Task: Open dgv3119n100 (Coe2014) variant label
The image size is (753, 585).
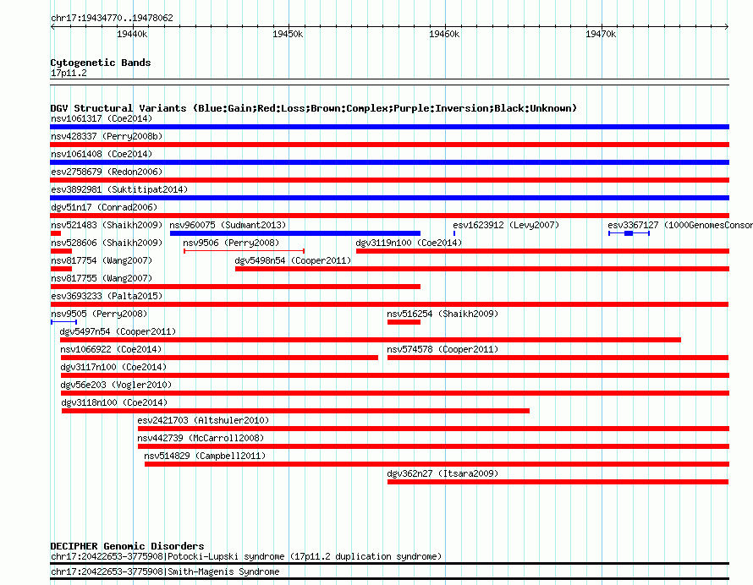Action: point(409,243)
